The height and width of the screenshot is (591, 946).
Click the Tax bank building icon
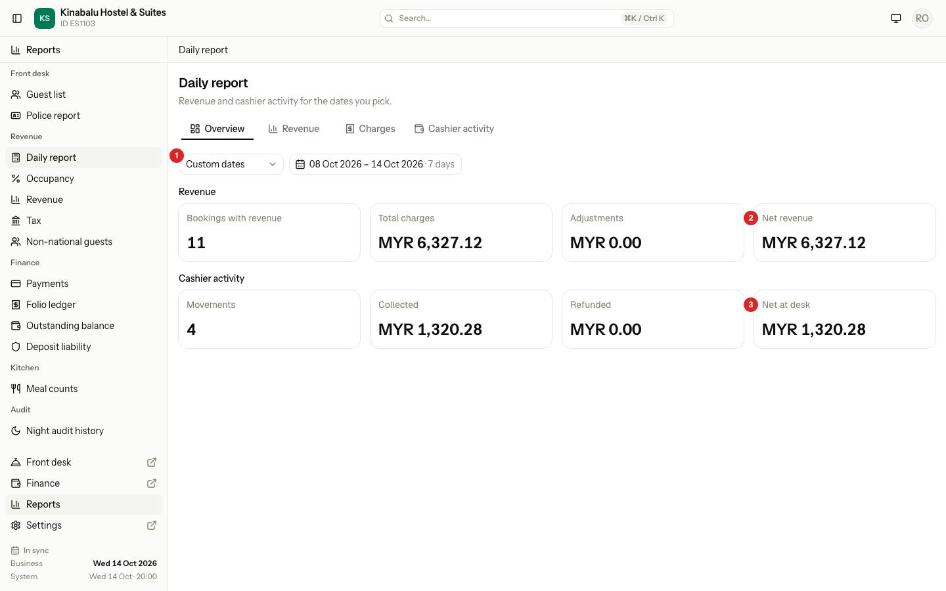click(x=16, y=221)
